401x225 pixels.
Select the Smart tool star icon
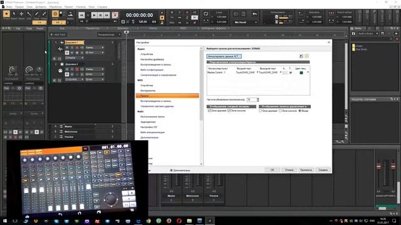(6, 14)
